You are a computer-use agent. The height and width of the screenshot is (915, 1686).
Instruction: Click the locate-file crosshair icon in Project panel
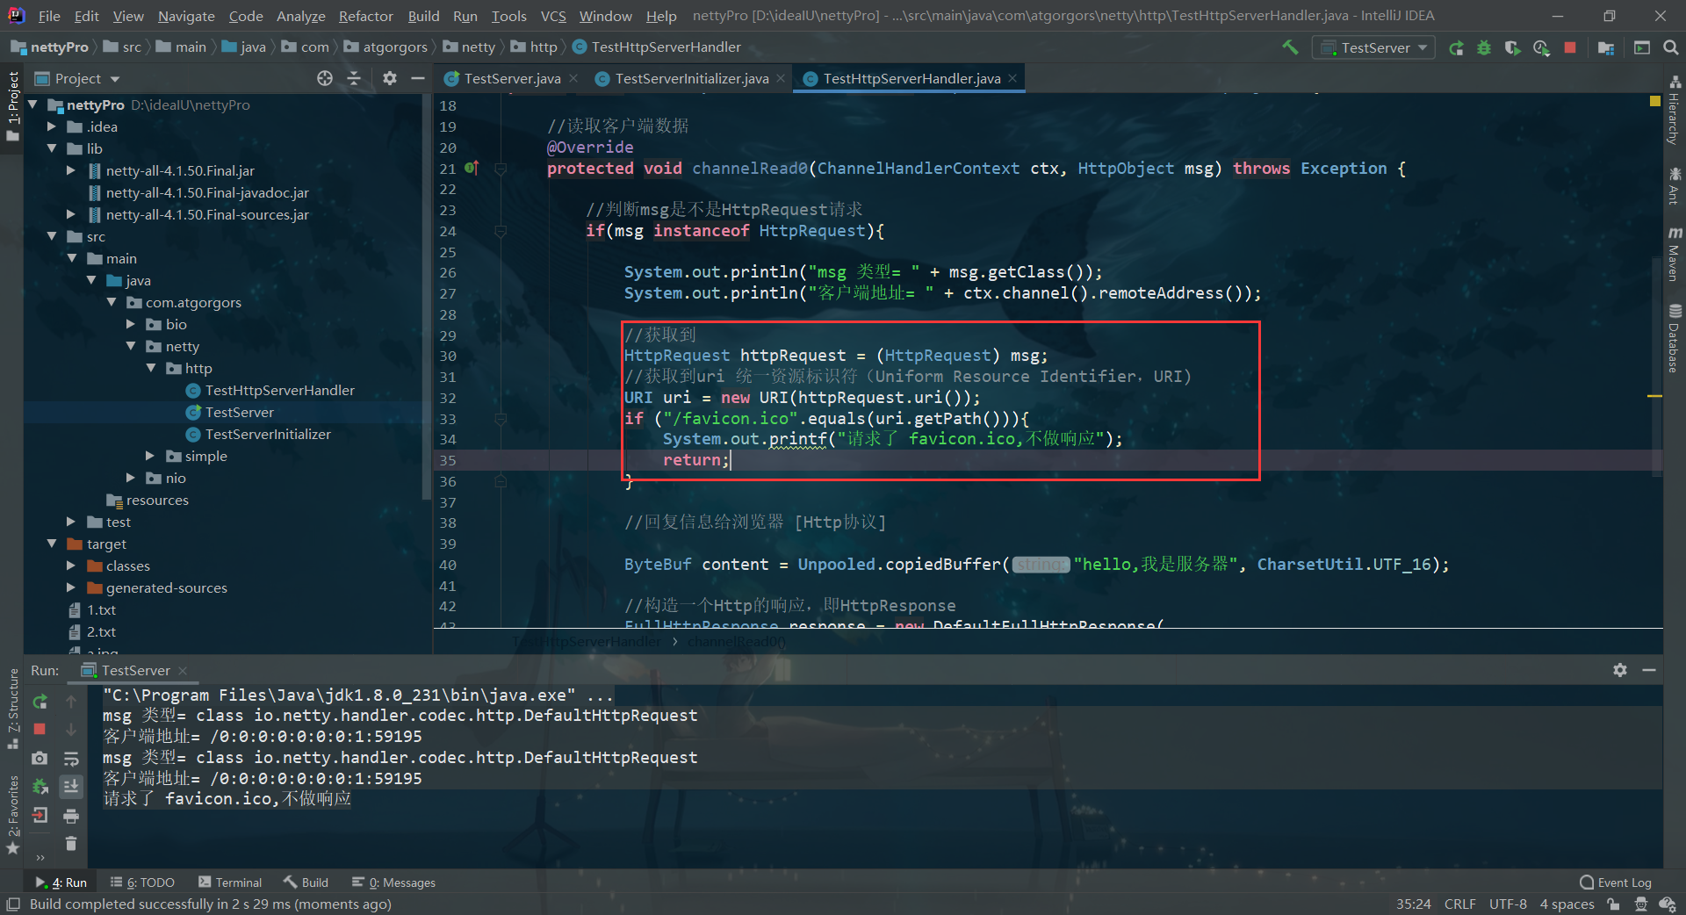[325, 78]
